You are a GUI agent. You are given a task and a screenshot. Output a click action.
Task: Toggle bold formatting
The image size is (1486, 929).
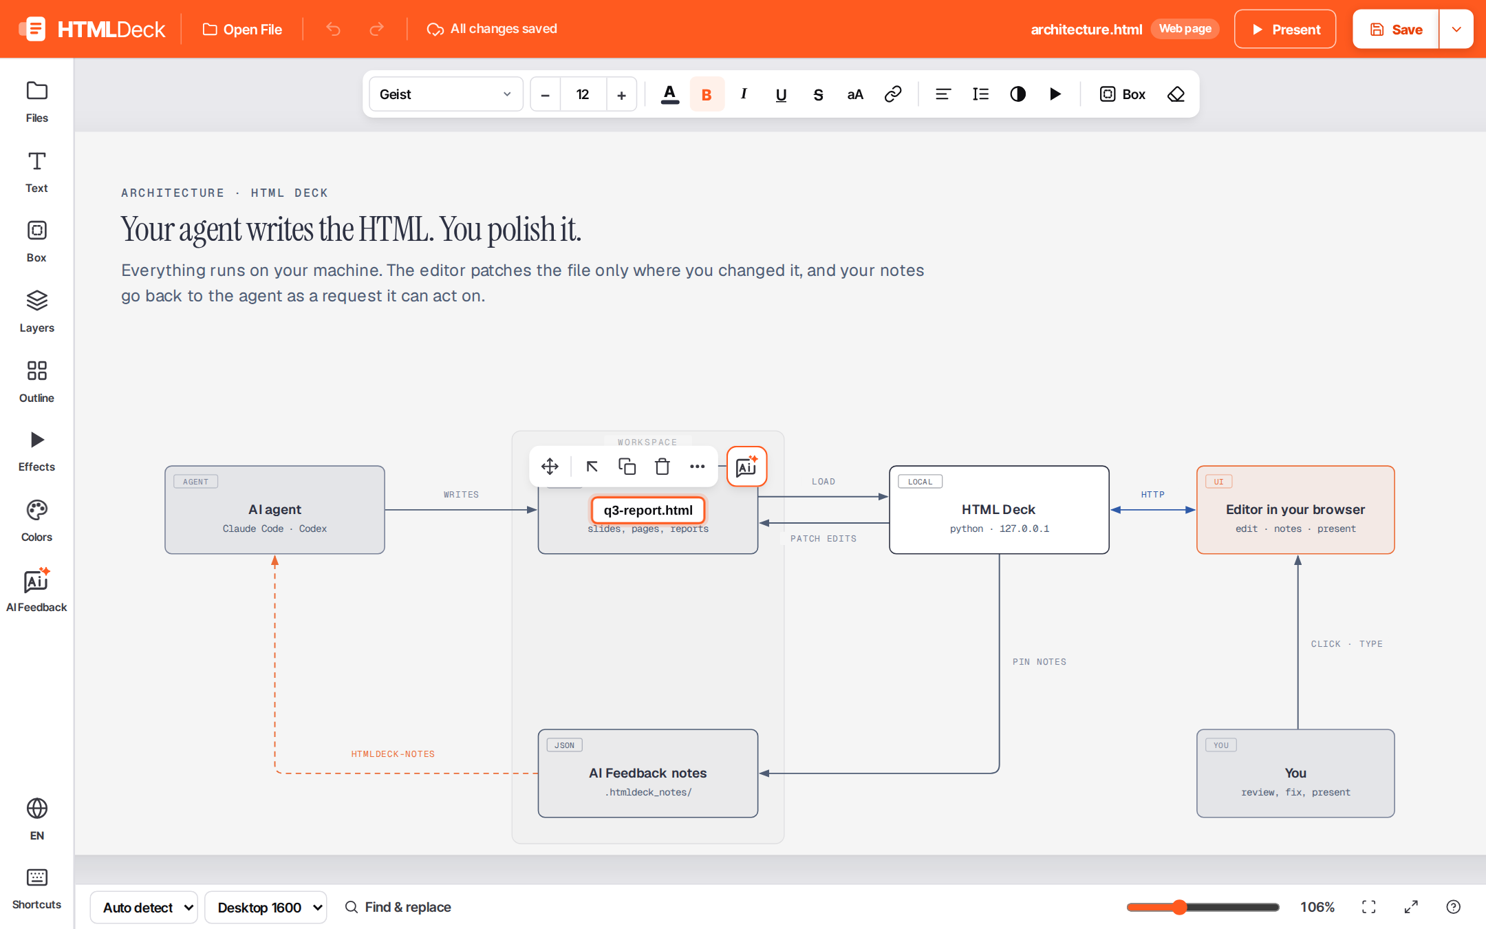pyautogui.click(x=707, y=94)
